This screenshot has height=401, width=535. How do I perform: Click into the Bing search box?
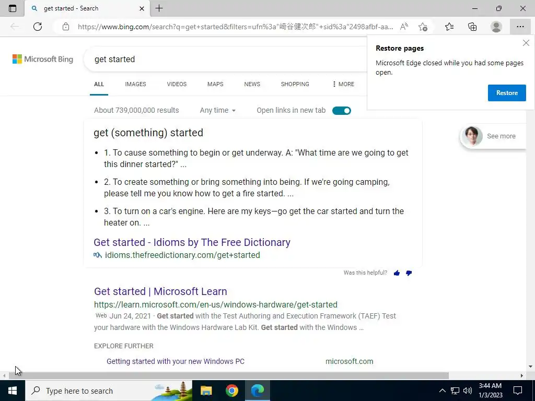pyautogui.click(x=225, y=59)
